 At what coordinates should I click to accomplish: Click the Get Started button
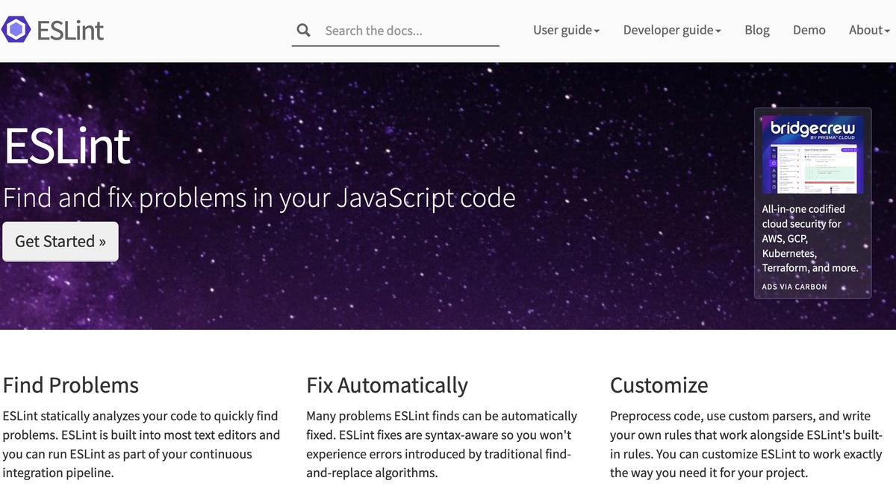[60, 241]
